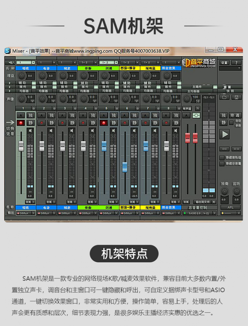Expand the 插件 plugins row
The width and height of the screenshot is (248, 326).
point(10,87)
